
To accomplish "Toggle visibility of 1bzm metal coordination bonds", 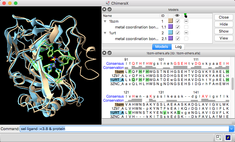I will pos(178,27).
